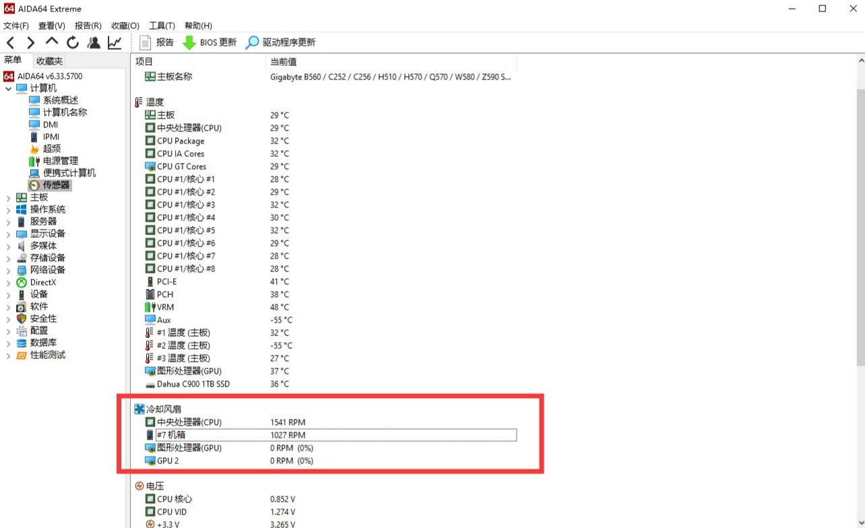Open the chart graph toolbar icon
This screenshot has height=528, width=865.
[x=115, y=42]
